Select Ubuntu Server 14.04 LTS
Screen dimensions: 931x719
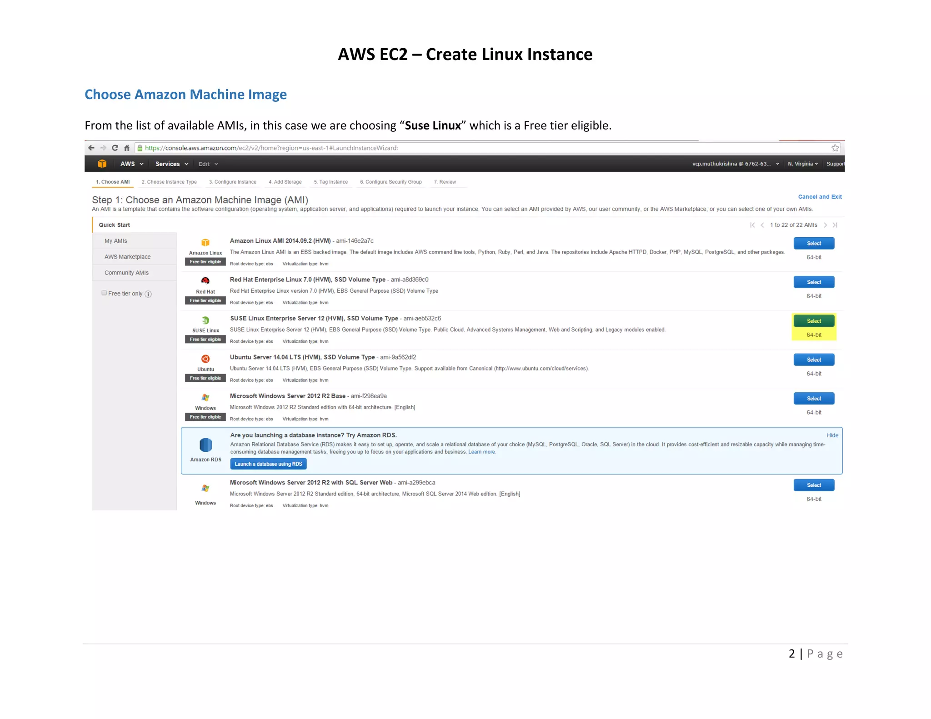[814, 359]
